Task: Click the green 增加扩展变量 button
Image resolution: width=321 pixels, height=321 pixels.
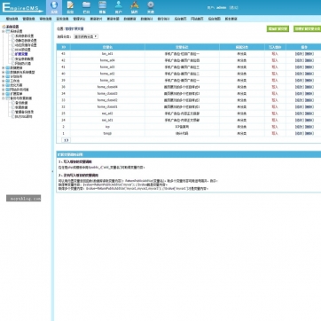Action: tap(278, 29)
